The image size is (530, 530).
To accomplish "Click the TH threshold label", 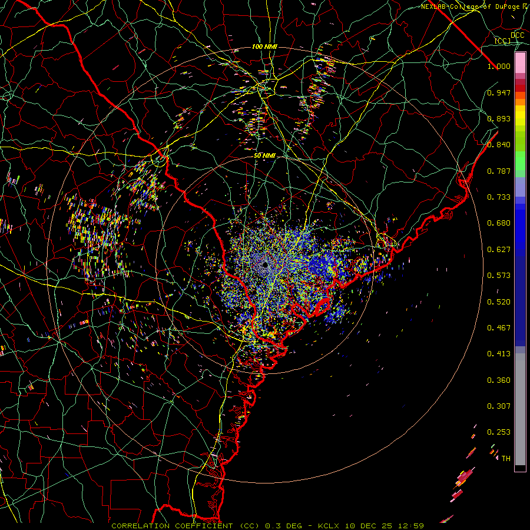I will (x=506, y=459).
